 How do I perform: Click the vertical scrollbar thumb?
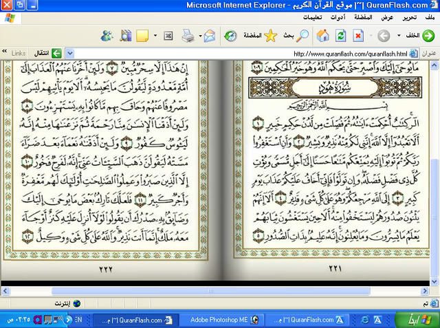[x=434, y=217]
